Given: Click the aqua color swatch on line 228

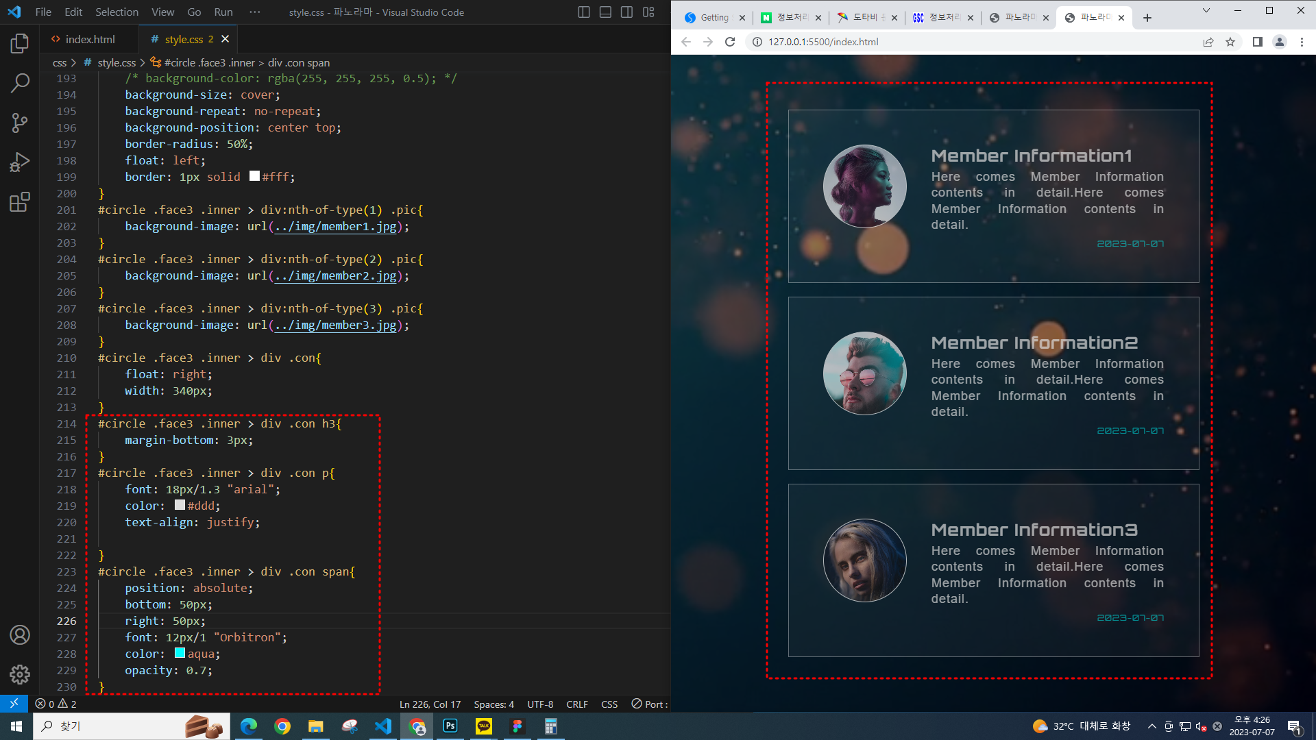Looking at the screenshot, I should [180, 653].
